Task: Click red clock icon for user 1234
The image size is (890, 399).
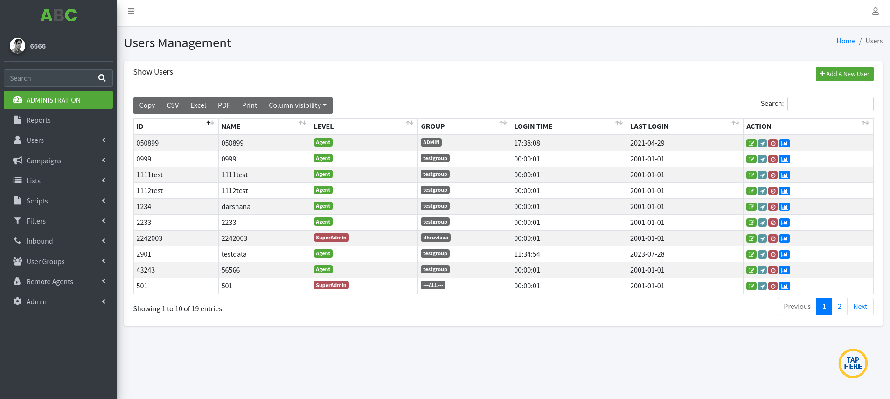Action: point(773,207)
